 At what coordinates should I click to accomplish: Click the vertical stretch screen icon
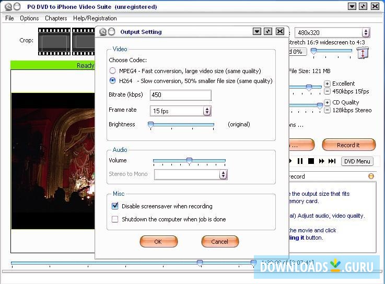coord(363,53)
